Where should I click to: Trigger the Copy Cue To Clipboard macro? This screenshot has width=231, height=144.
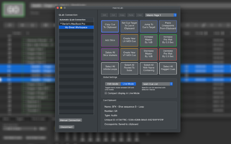[x=110, y=26]
